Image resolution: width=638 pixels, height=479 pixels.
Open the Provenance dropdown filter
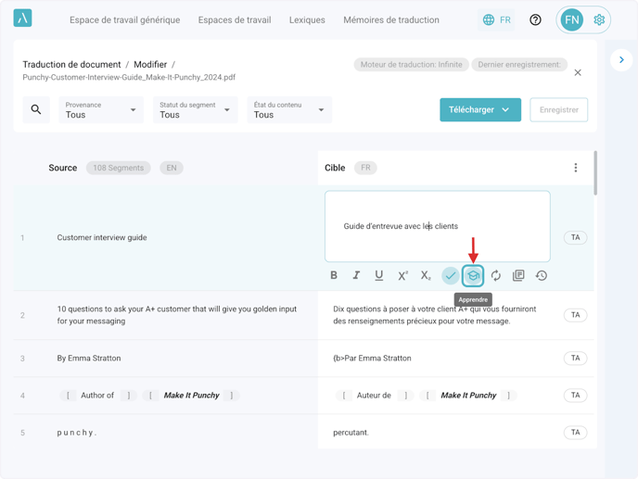101,110
